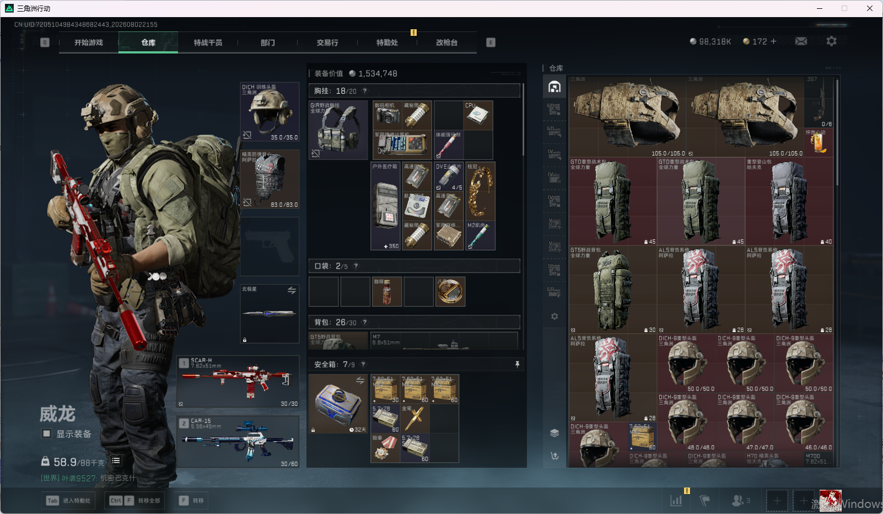This screenshot has width=883, height=514.
Task: Click the help icon beside 背包
Action: click(364, 322)
